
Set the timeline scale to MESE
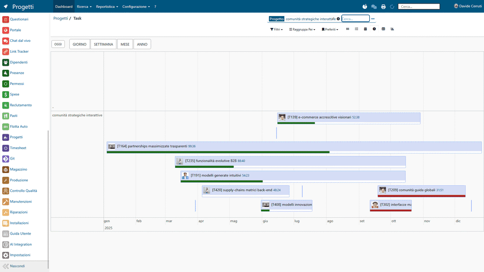click(125, 44)
